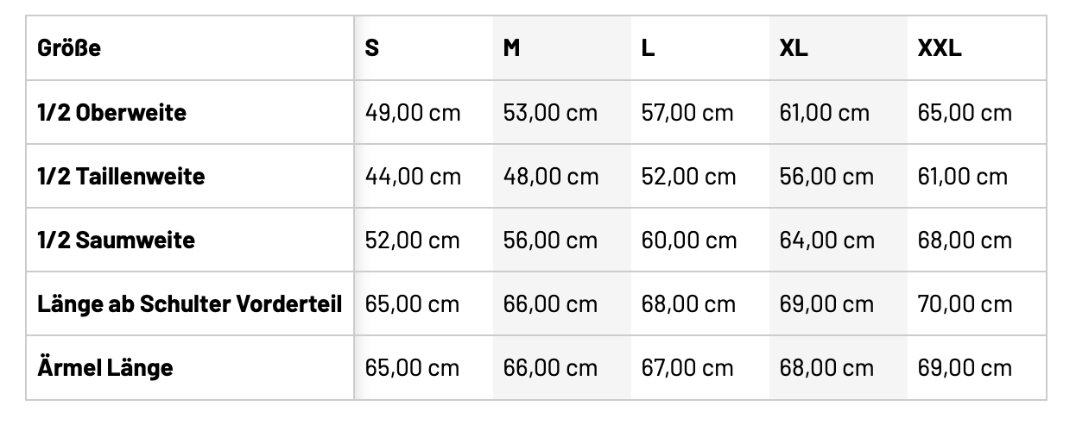Select the M size column header
Screen dimensions: 1076x431
(512, 48)
